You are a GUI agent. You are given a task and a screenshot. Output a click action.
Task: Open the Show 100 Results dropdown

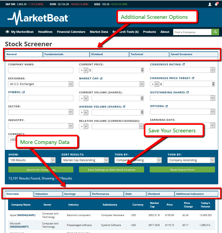tap(32, 160)
